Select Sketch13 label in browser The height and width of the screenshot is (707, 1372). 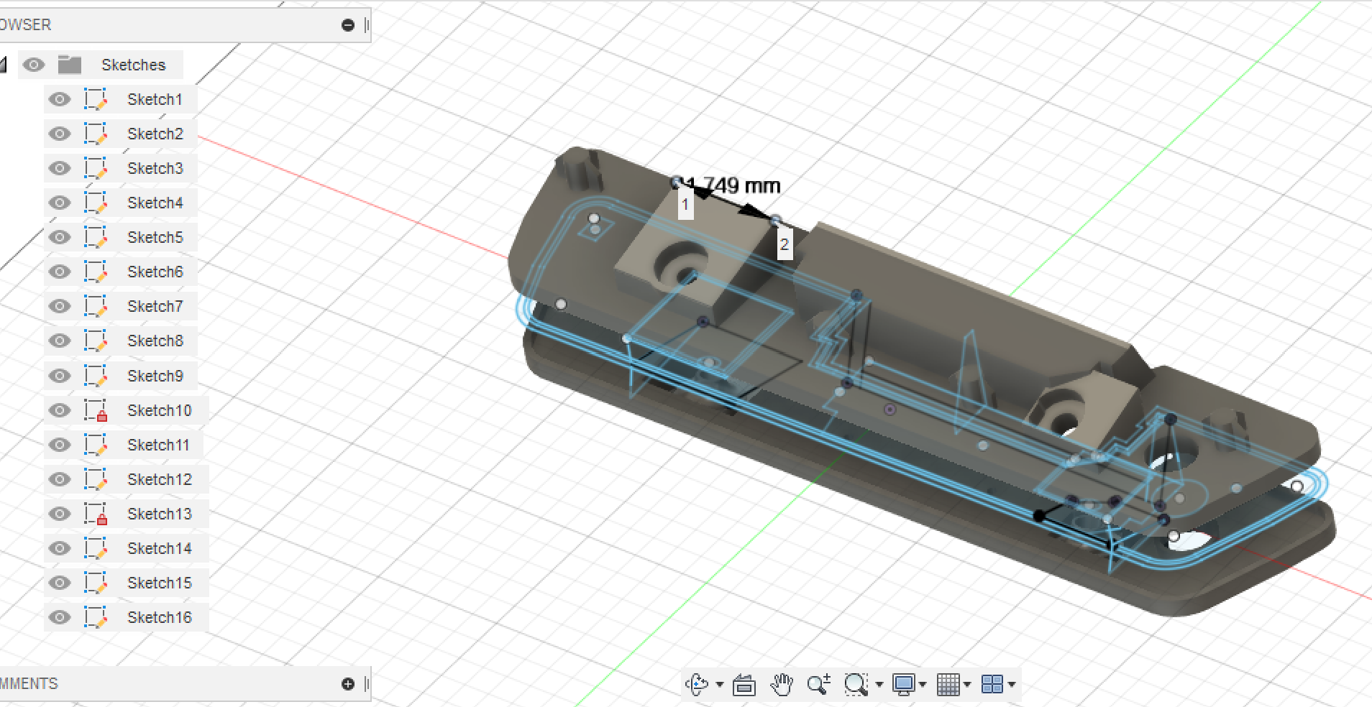[x=160, y=514]
